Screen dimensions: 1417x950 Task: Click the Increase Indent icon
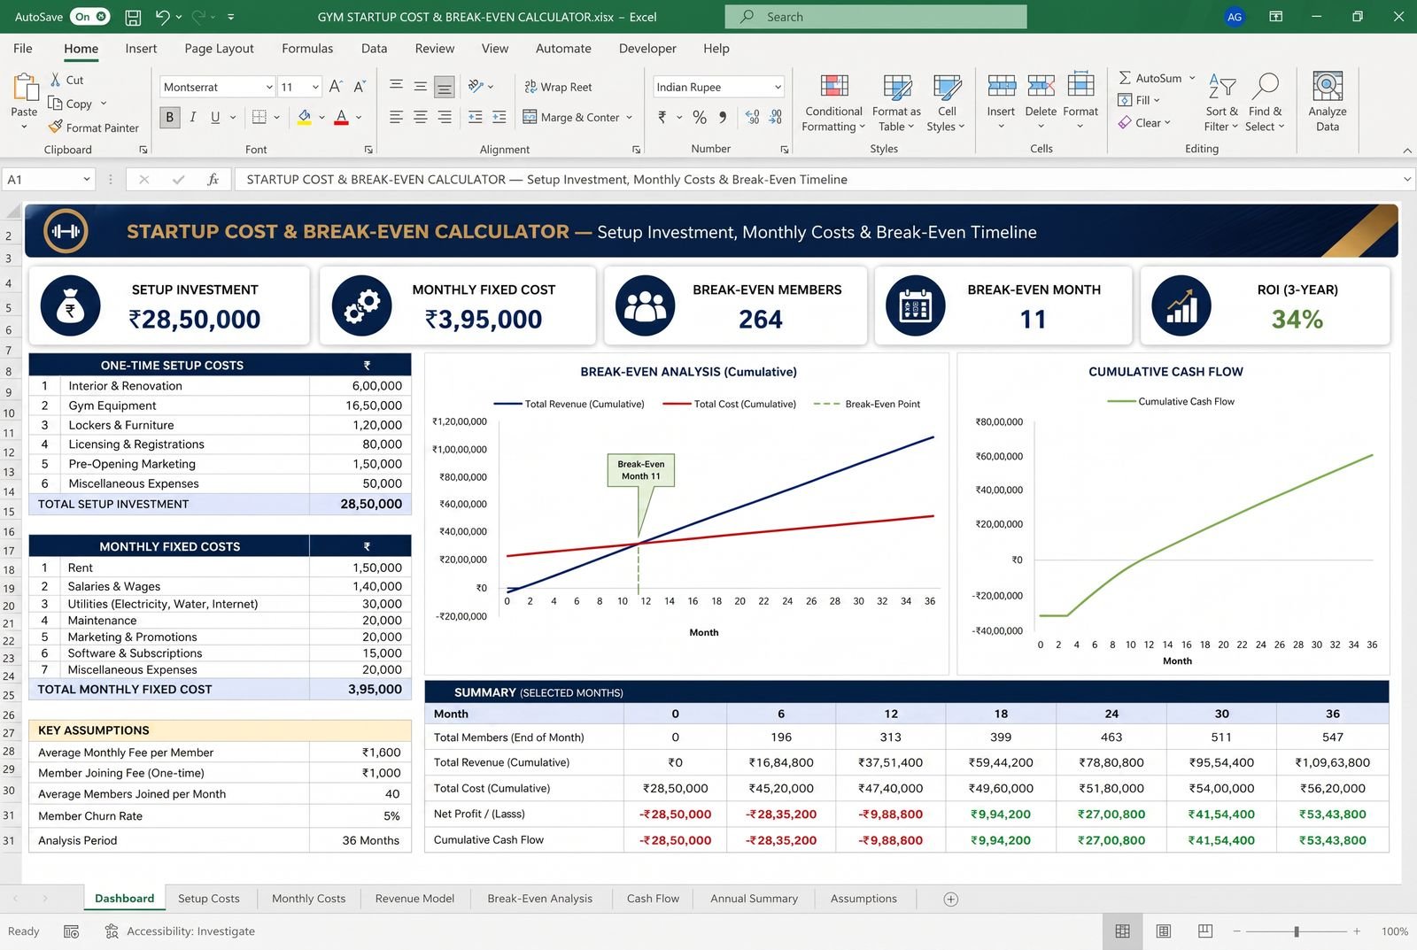tap(499, 117)
